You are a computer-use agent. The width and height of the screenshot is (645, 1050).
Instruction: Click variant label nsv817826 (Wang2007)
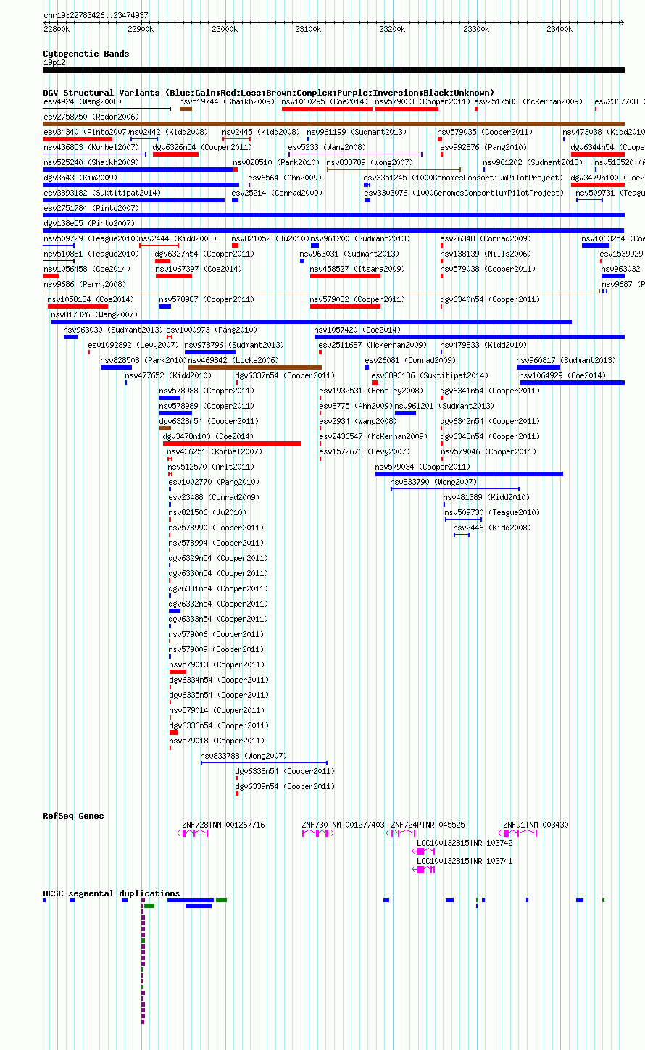pyautogui.click(x=94, y=314)
